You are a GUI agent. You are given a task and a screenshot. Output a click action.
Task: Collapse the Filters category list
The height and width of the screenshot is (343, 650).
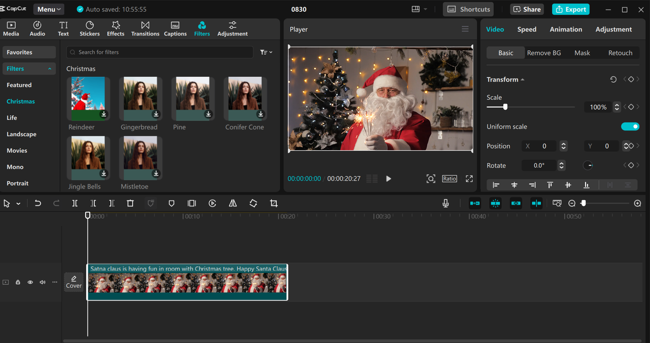point(50,69)
